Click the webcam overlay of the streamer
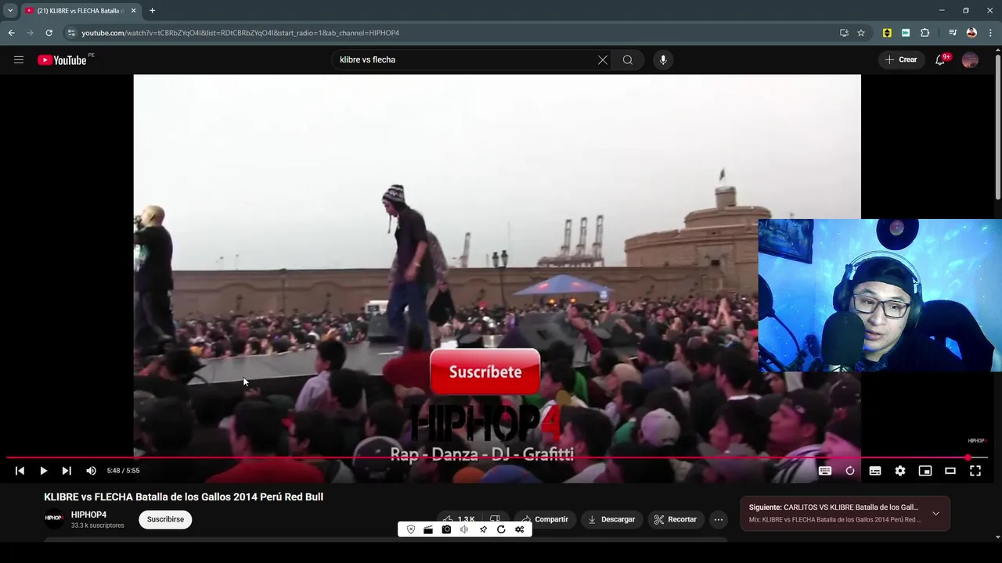The width and height of the screenshot is (1002, 563). click(x=880, y=296)
